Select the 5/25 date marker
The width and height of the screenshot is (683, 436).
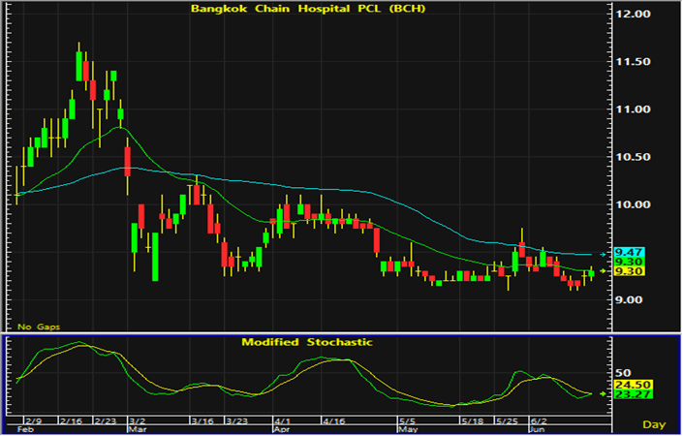tap(507, 421)
